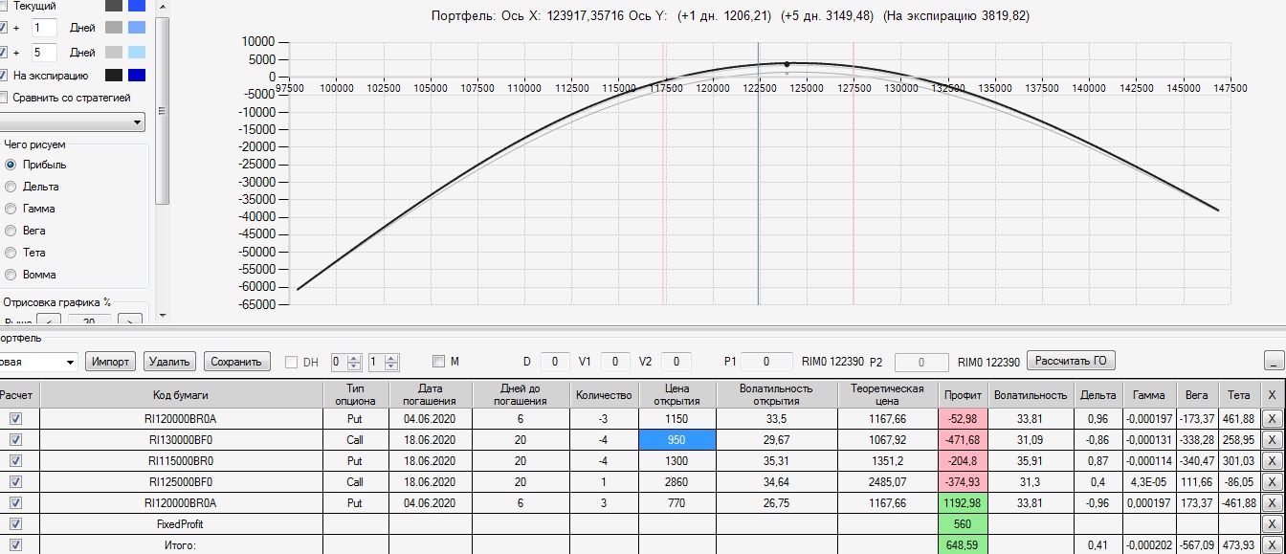The height and width of the screenshot is (554, 1286).
Task: Click the +5 Дней days input field
Action: pos(44,52)
